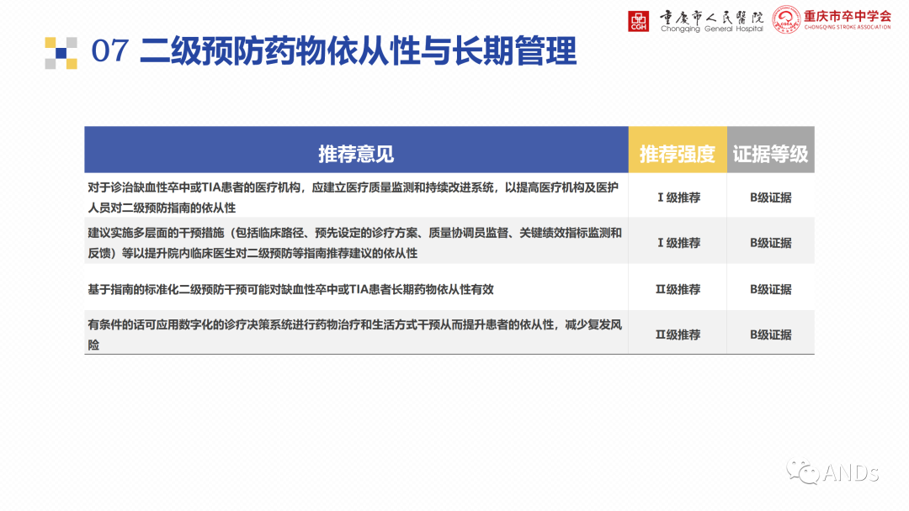The image size is (909, 511).
Task: Click Ⅱ级推荐 in the 标准化二级预防干预 row
Action: point(678,289)
